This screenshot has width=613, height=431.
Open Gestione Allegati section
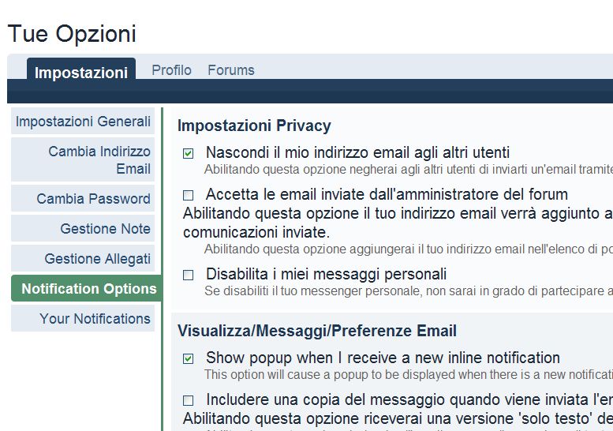click(83, 259)
